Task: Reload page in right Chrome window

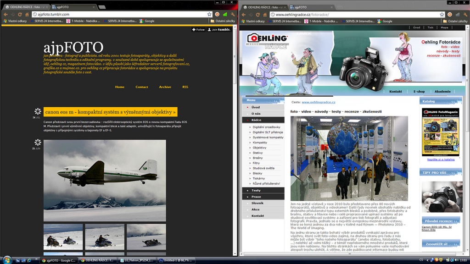Action: pos(258,15)
